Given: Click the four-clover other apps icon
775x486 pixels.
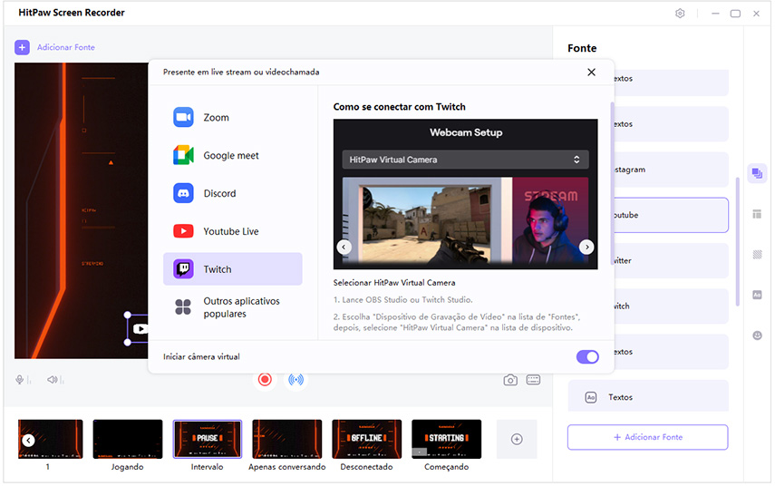Looking at the screenshot, I should [183, 307].
